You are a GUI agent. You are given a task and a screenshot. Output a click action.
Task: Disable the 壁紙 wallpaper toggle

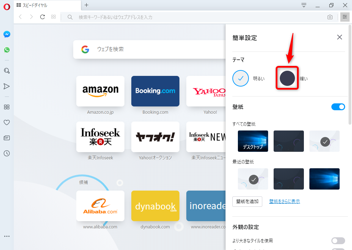[x=338, y=107]
